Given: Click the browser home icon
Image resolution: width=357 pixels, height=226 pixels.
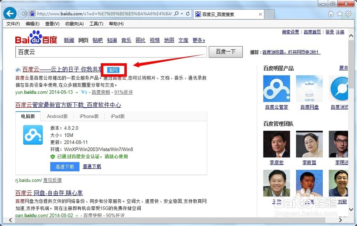Looking at the screenshot, I should click(x=331, y=13).
